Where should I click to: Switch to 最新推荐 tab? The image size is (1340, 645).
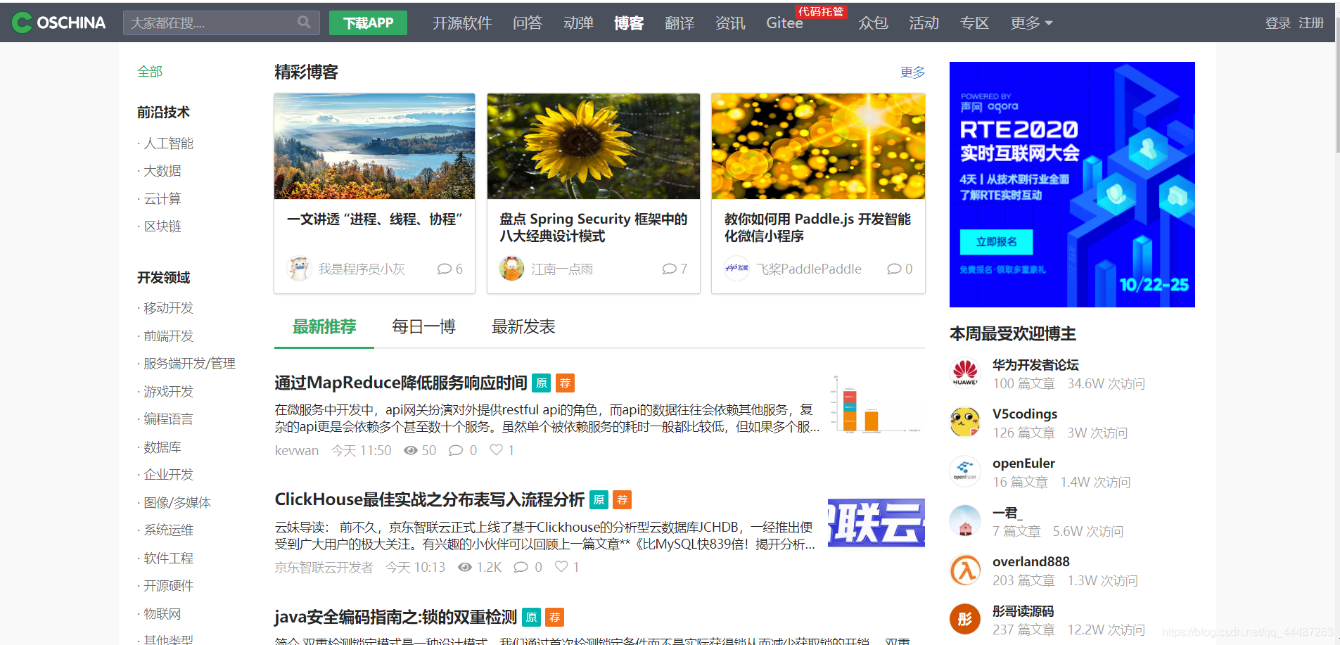324,327
